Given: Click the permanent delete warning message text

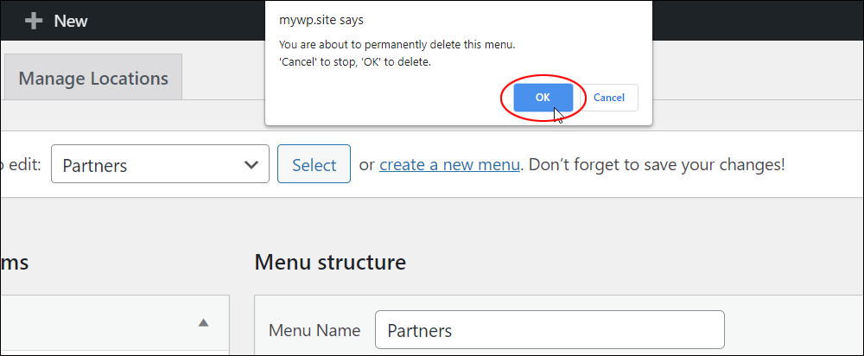Looking at the screenshot, I should [x=397, y=44].
